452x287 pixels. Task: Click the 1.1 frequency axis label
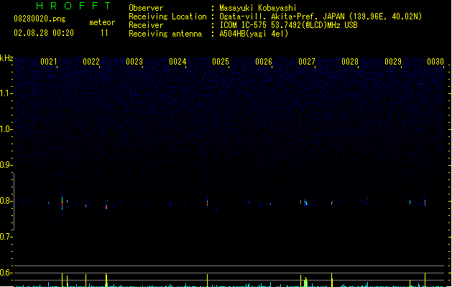tap(6, 93)
